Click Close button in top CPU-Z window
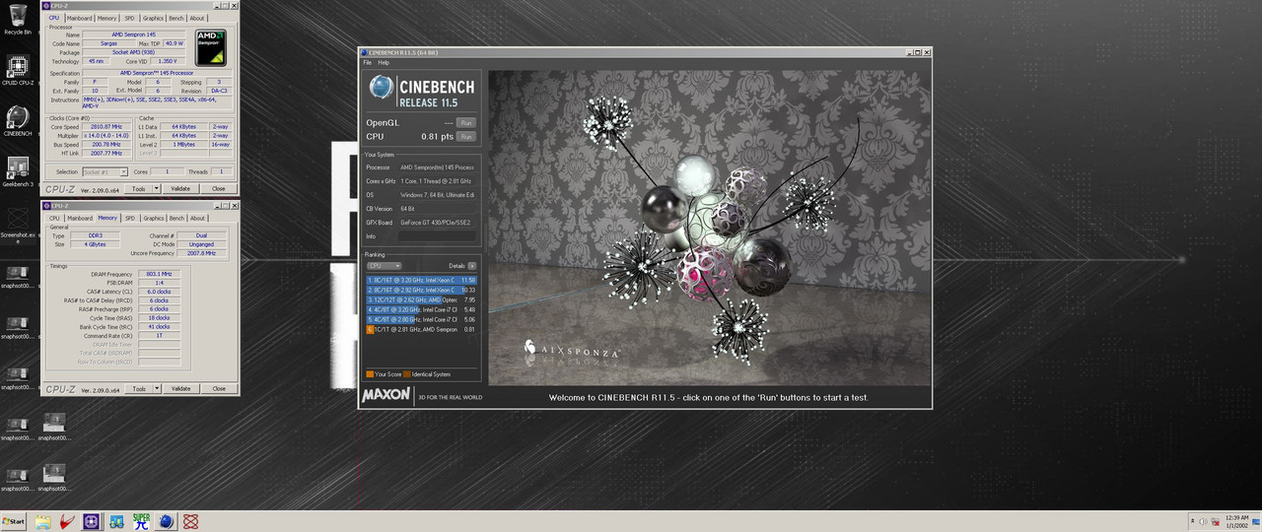This screenshot has width=1262, height=532. [218, 188]
